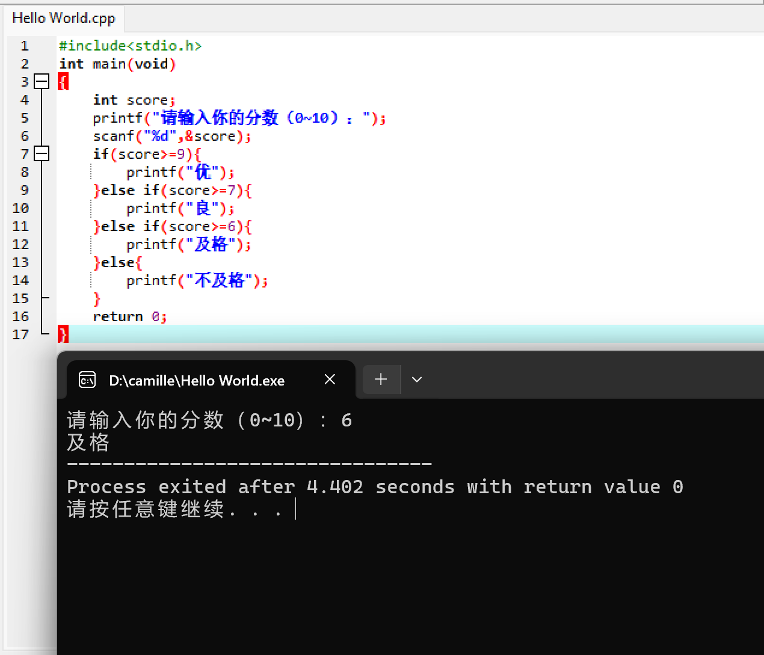Select the highlighted closing brace on line 17

coord(63,334)
